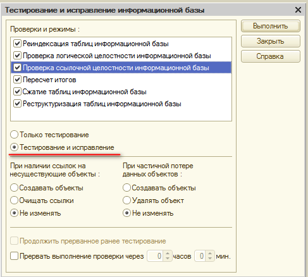This screenshot has height=277, width=308.
Task: Click the Закрыть button
Action: [271, 41]
